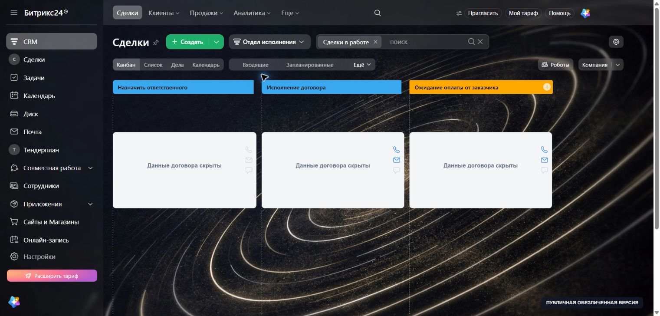Click the chat icon on the Назначить ответственного card
This screenshot has width=660, height=316.
(249, 171)
